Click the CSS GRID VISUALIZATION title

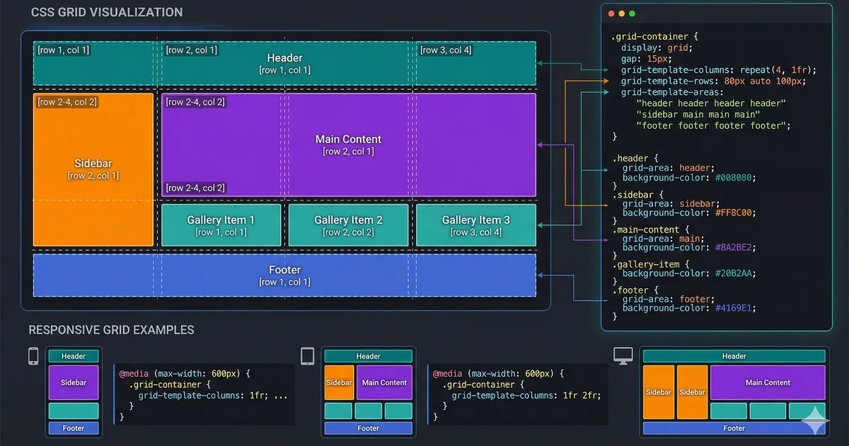(106, 12)
